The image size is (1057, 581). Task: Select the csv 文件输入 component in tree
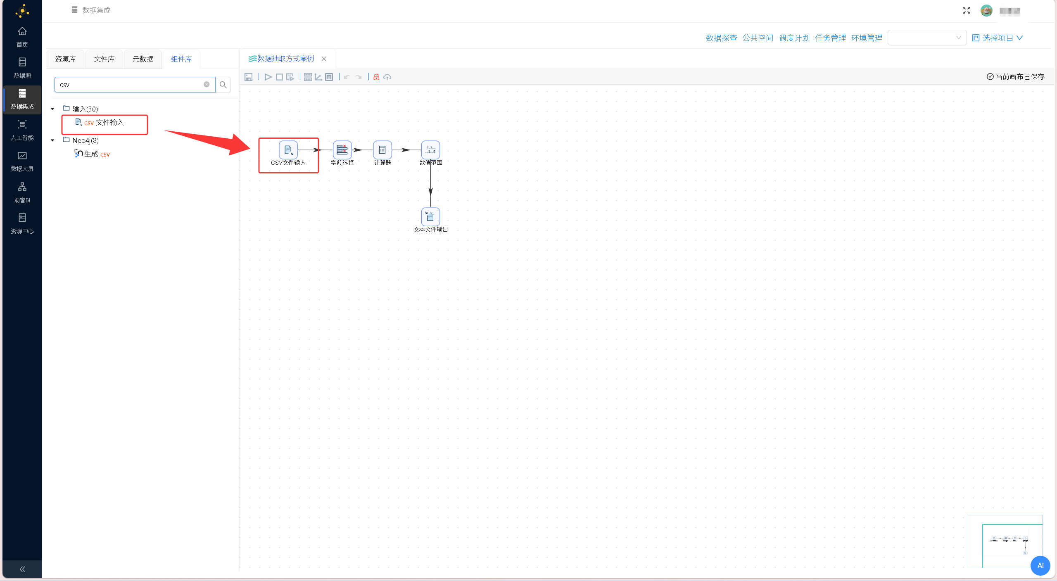[x=100, y=123]
